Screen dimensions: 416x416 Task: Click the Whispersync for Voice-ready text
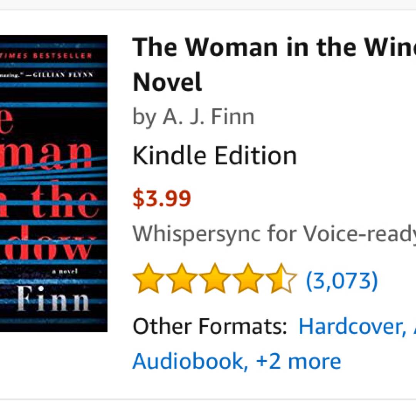(x=273, y=233)
